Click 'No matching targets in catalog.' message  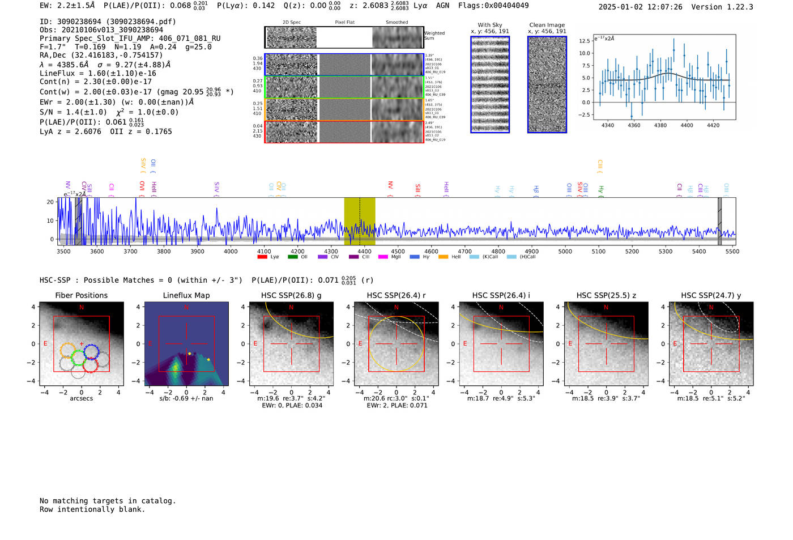point(108,501)
